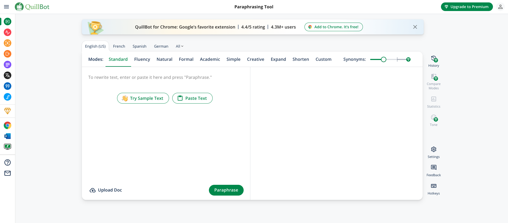Open the Summarizer icon in sidebar
Screen dimensions: 508x223
click(8, 65)
